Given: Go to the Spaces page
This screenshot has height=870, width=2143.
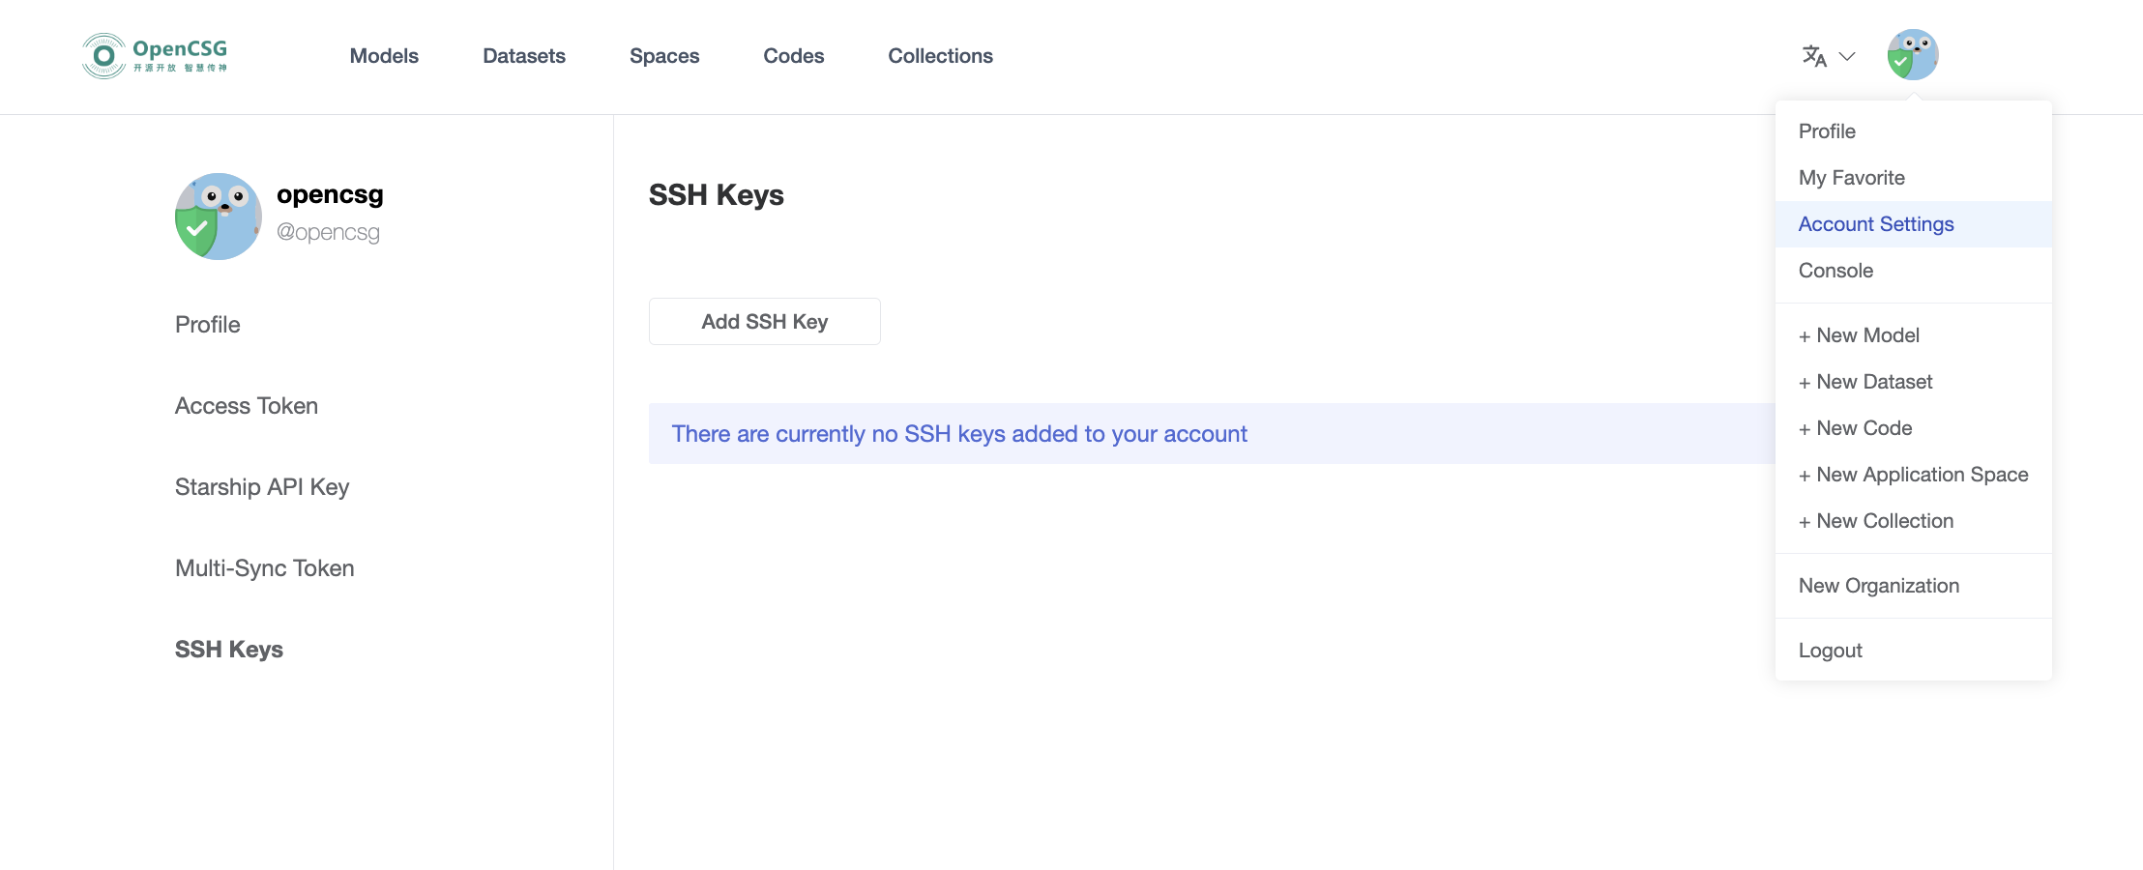Looking at the screenshot, I should (664, 55).
